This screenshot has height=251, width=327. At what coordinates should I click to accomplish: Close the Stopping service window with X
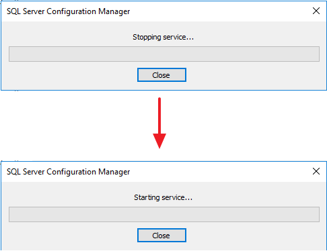tap(316, 11)
